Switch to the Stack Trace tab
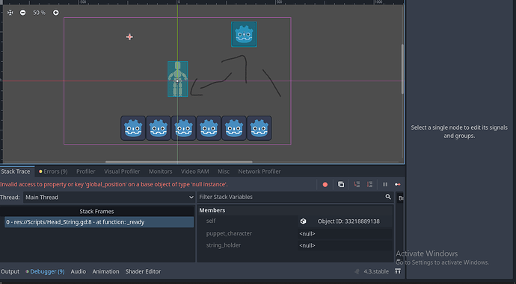516x284 pixels. tap(16, 171)
